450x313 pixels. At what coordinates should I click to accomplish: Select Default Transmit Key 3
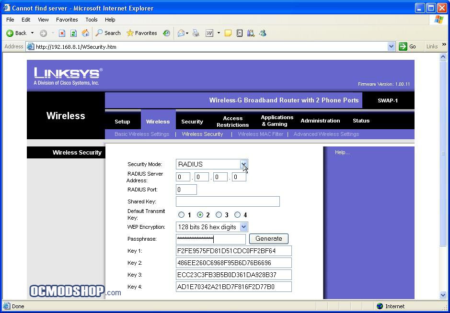(219, 215)
